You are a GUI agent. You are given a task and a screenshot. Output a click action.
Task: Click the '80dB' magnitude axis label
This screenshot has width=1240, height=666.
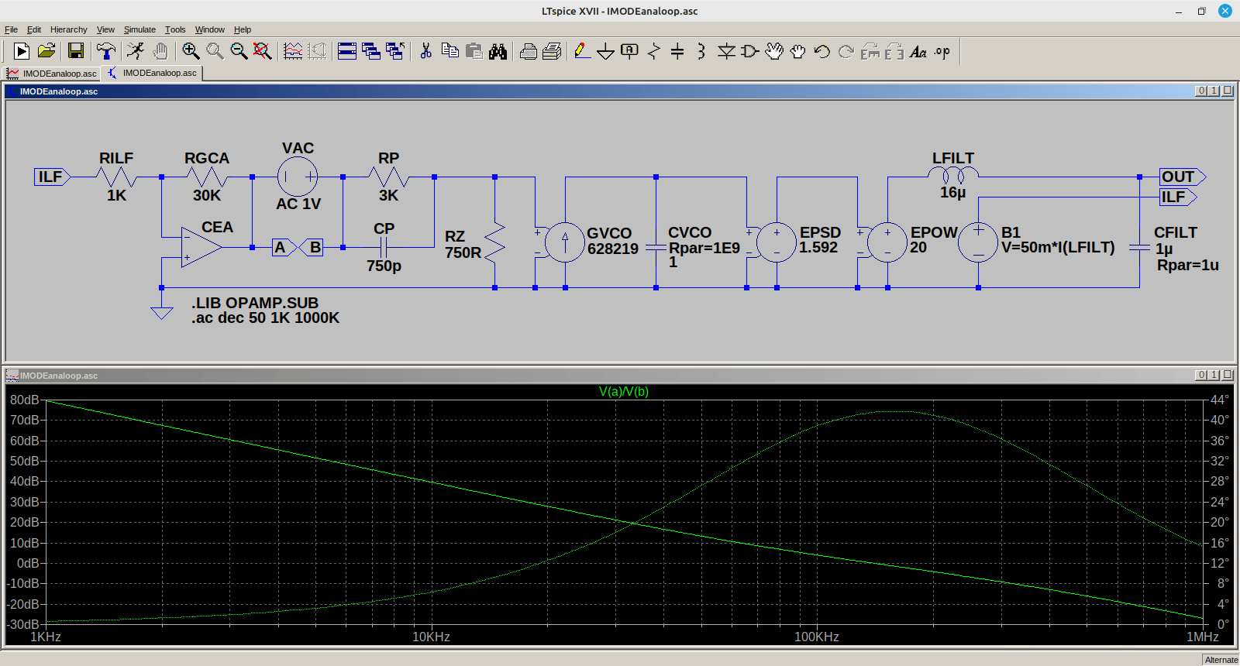[x=24, y=400]
